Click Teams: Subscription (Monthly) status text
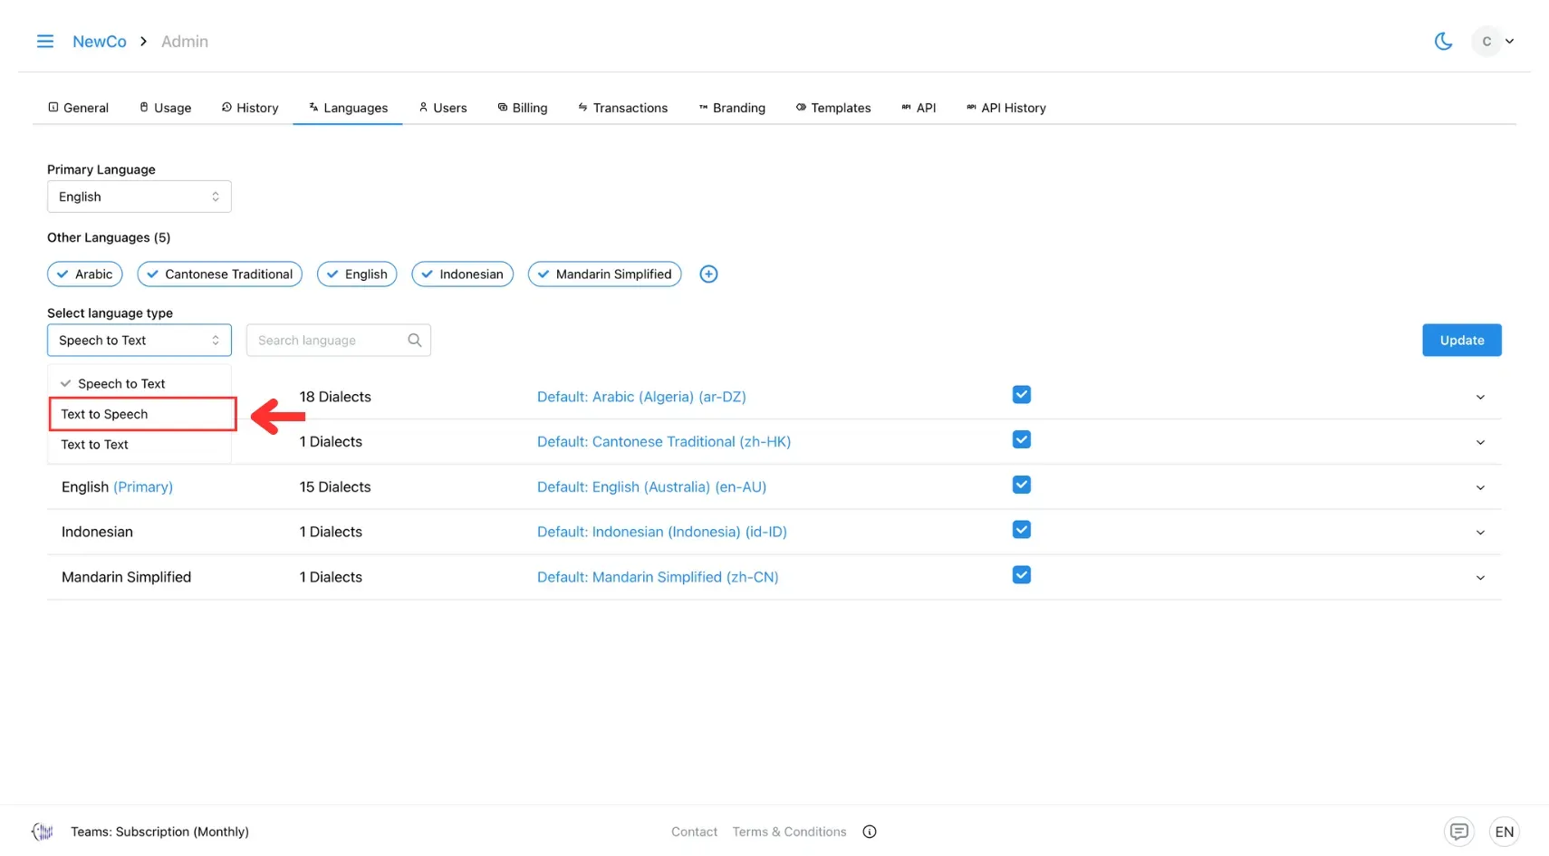This screenshot has width=1549, height=856. [x=159, y=832]
